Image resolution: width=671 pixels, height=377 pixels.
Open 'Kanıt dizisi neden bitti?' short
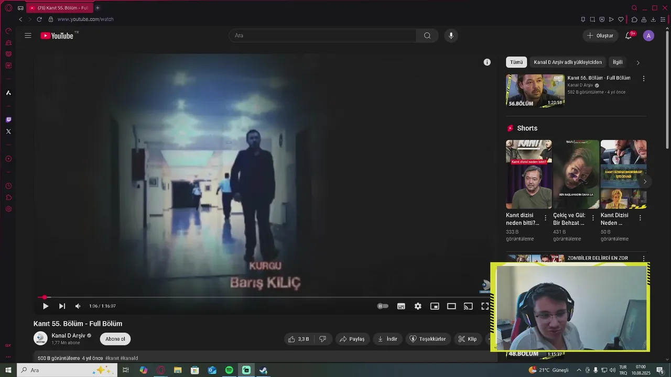(x=528, y=174)
